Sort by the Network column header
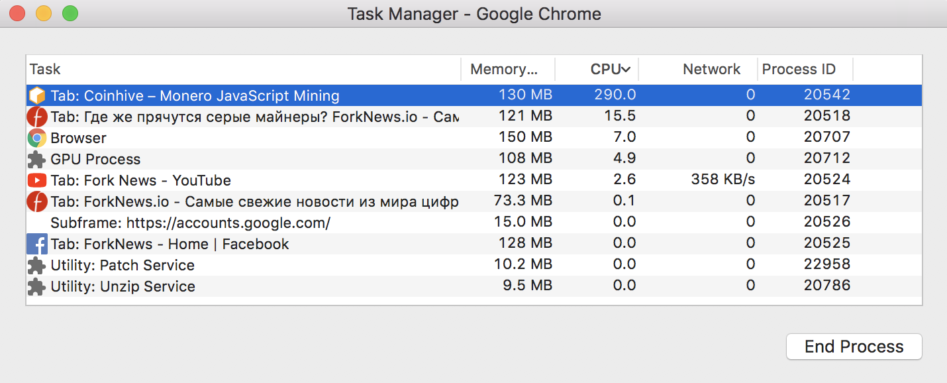 711,70
